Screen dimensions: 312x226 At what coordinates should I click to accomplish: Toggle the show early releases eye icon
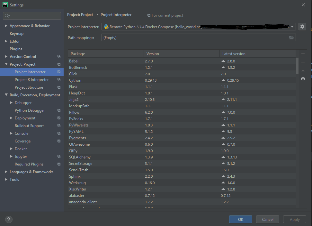coord(303,79)
